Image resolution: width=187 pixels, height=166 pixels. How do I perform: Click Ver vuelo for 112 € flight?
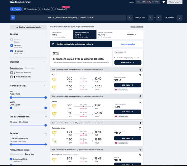click(128, 112)
